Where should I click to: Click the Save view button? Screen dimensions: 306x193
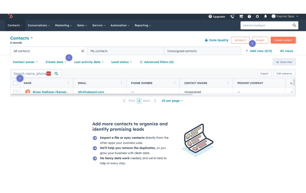(x=284, y=62)
